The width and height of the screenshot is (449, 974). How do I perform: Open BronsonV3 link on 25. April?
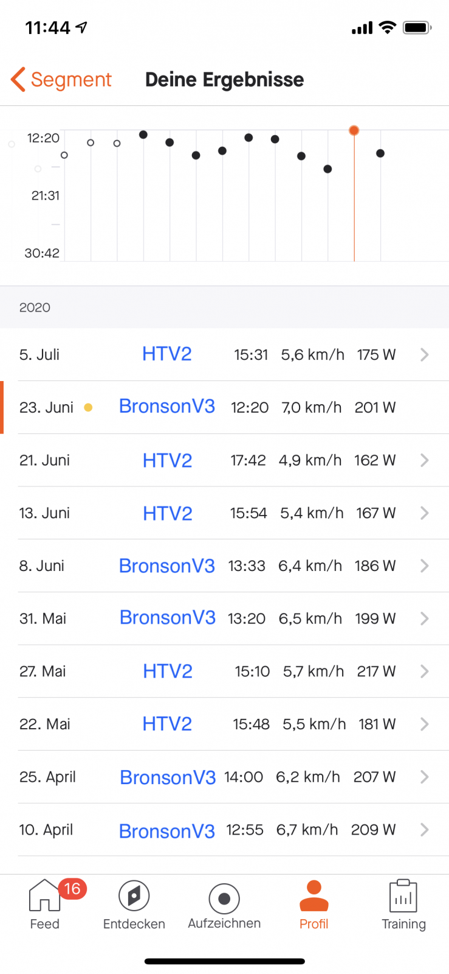tap(168, 777)
